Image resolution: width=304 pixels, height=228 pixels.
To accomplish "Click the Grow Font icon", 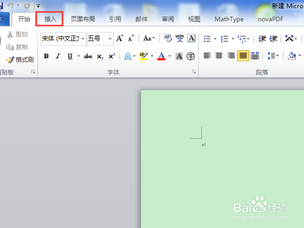I will (120, 38).
